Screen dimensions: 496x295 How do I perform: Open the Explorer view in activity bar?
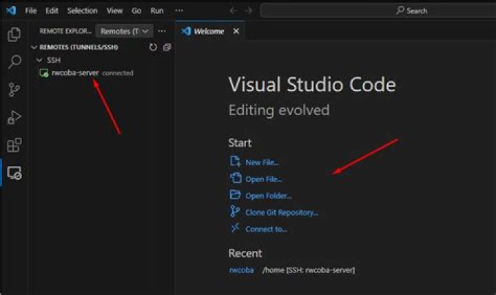pos(14,34)
